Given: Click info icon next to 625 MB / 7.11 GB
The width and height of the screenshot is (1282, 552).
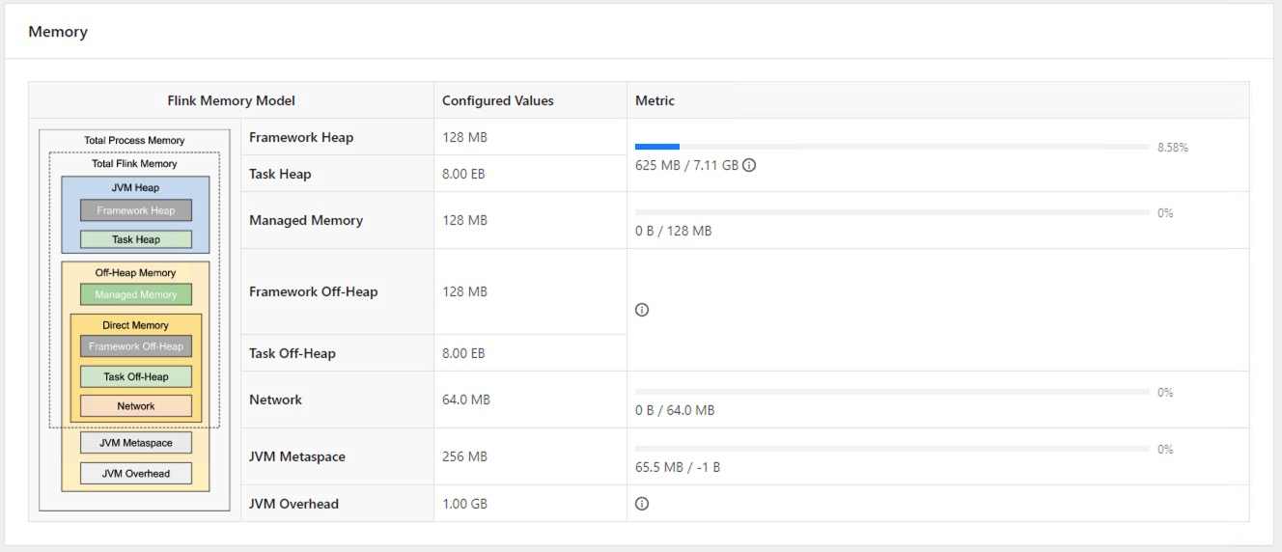Looking at the screenshot, I should (x=749, y=165).
